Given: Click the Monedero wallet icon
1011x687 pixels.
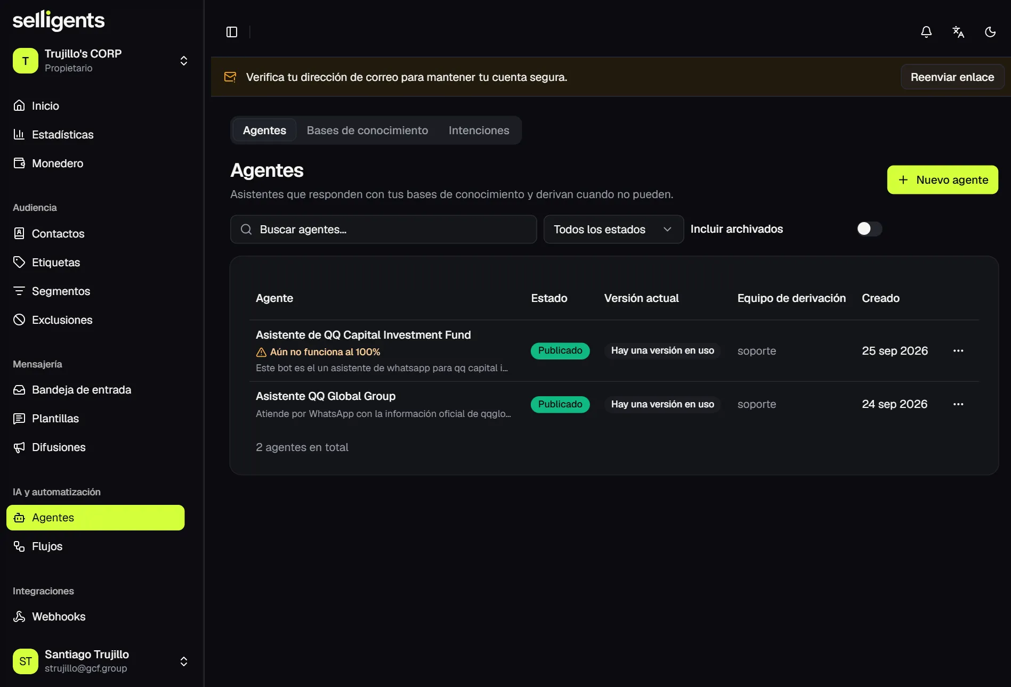Looking at the screenshot, I should click(19, 163).
